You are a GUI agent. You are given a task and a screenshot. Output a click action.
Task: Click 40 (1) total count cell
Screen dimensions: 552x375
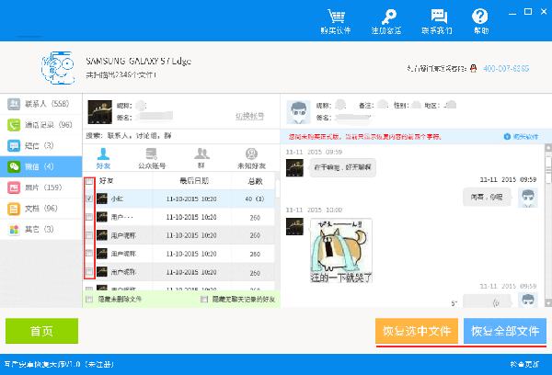pyautogui.click(x=254, y=199)
